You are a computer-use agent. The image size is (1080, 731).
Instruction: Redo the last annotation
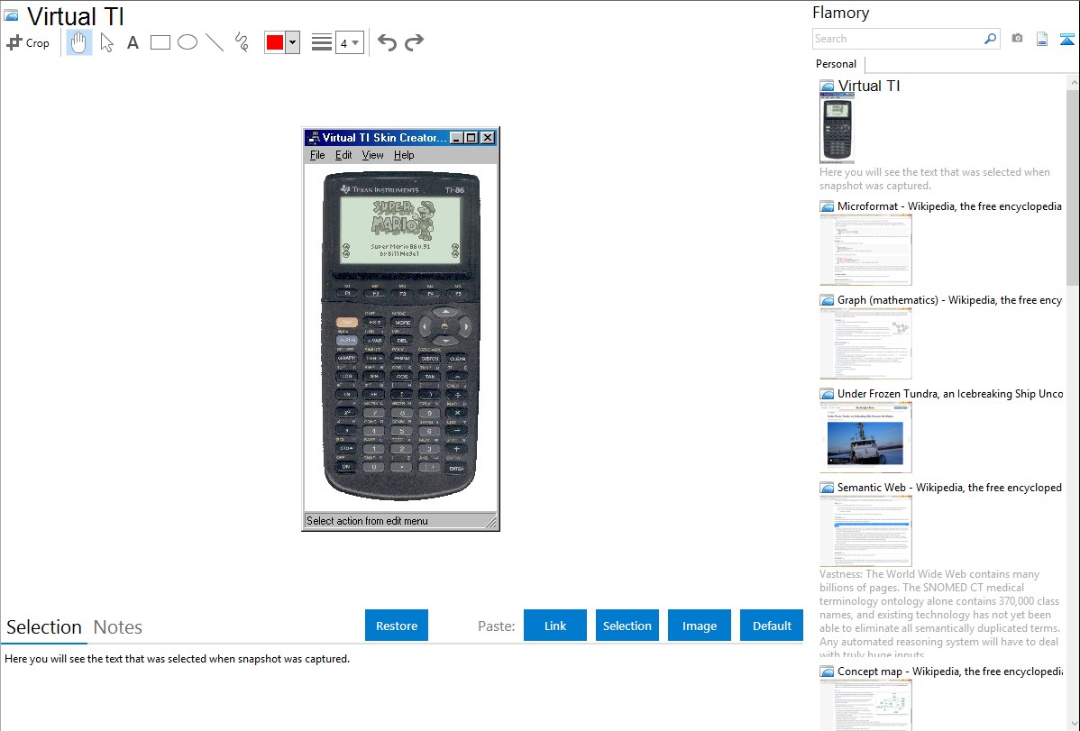coord(414,42)
